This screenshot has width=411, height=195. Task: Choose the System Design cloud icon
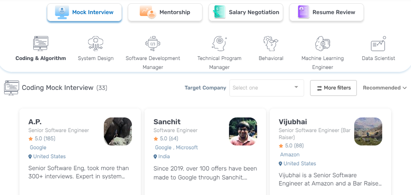click(95, 44)
